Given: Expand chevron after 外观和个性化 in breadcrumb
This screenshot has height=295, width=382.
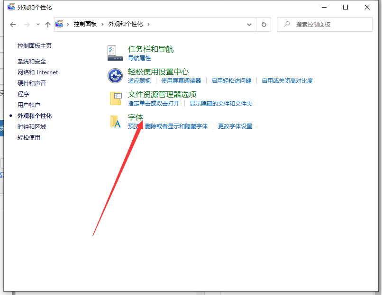Looking at the screenshot, I should (148, 24).
